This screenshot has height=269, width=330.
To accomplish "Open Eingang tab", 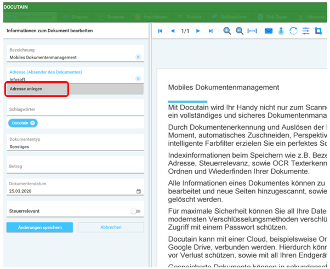I will tap(76, 17).
